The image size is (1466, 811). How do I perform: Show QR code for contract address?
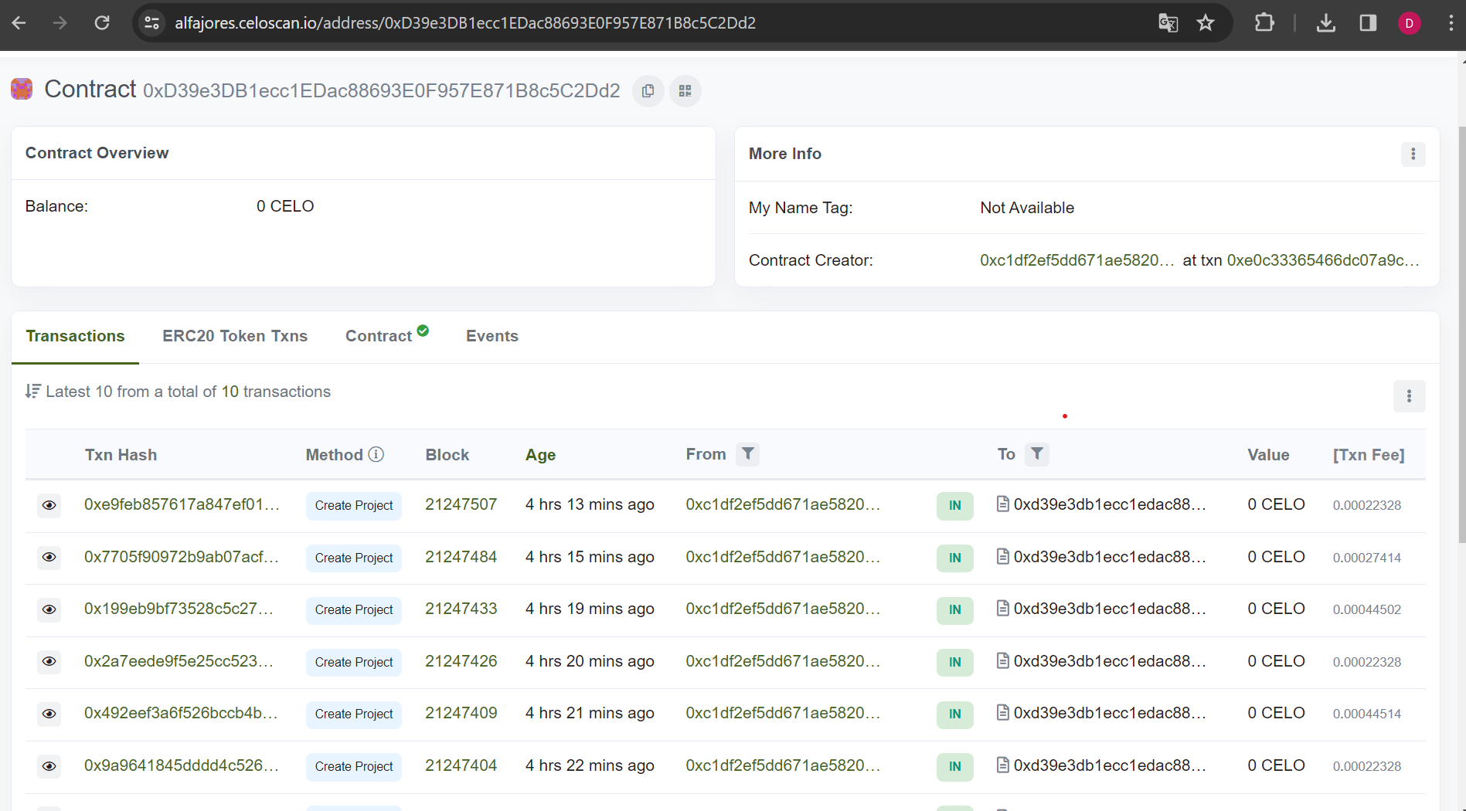[x=685, y=91]
